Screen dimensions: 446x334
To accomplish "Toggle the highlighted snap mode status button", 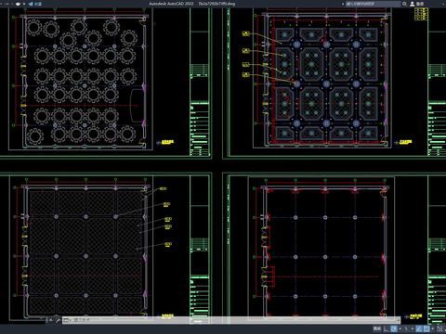I will [394, 328].
